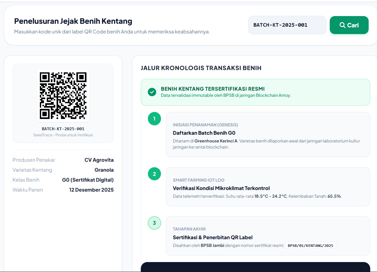Viewport: 377px width, 272px height.
Task: Click the green Cari search button
Action: [349, 25]
